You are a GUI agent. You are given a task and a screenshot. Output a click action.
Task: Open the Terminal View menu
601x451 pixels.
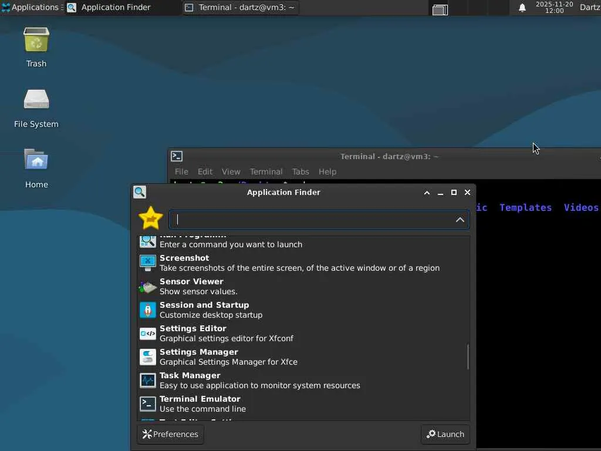click(x=231, y=171)
